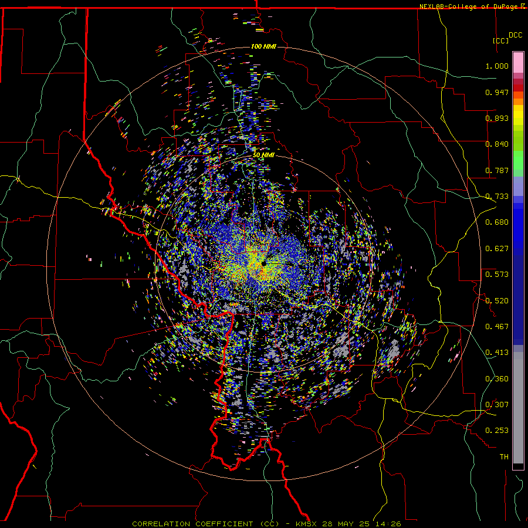
Task: Click the 100 NMI range ring label
Action: [x=263, y=46]
